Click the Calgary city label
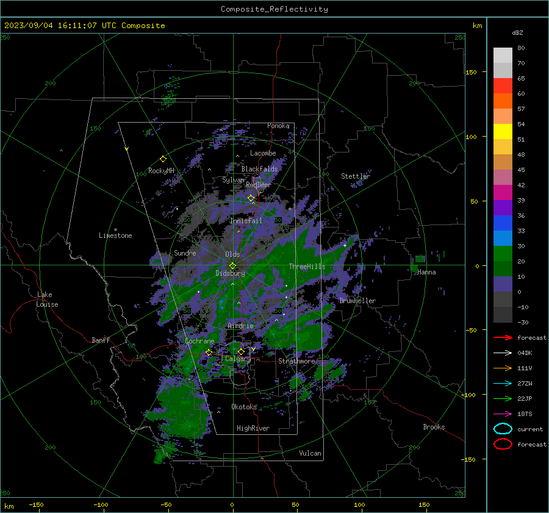The height and width of the screenshot is (513, 549). [x=238, y=359]
